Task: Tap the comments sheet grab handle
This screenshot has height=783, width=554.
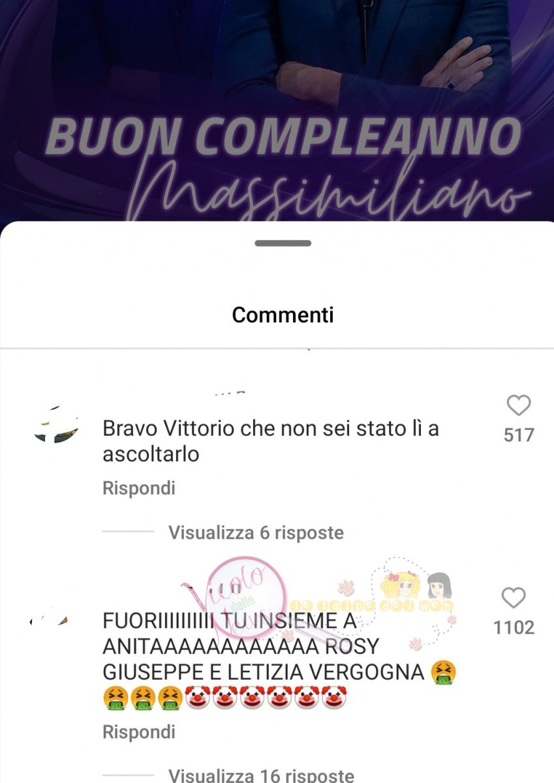Action: pyautogui.click(x=283, y=243)
